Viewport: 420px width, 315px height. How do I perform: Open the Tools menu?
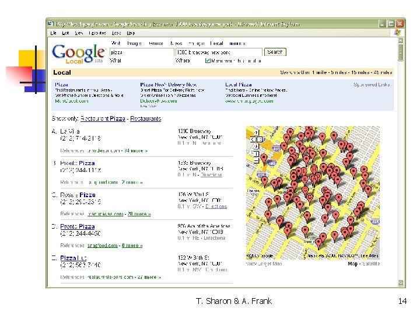click(116, 33)
